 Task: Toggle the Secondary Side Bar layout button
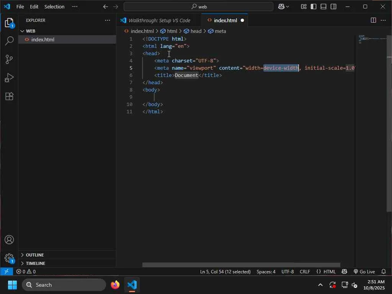[333, 7]
